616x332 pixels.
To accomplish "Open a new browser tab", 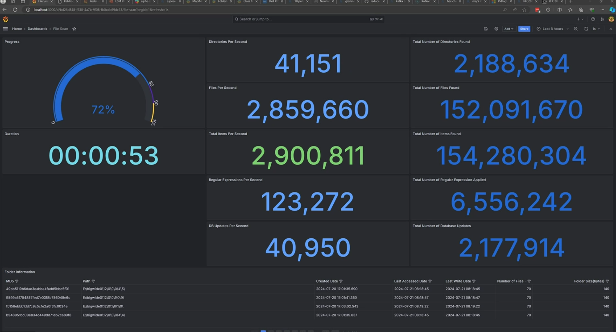I will click(x=571, y=2).
